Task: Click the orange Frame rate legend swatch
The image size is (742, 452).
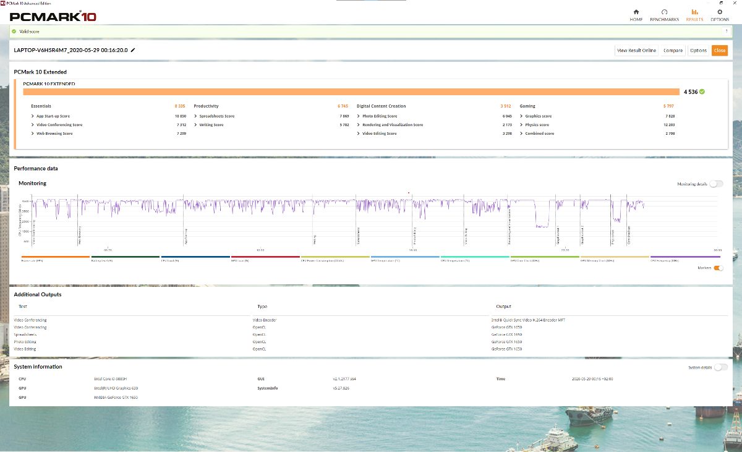Action: coord(56,257)
